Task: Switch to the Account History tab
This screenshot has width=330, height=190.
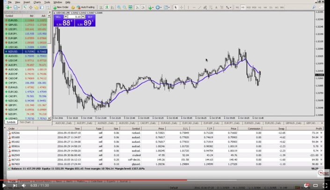Action: 42,181
